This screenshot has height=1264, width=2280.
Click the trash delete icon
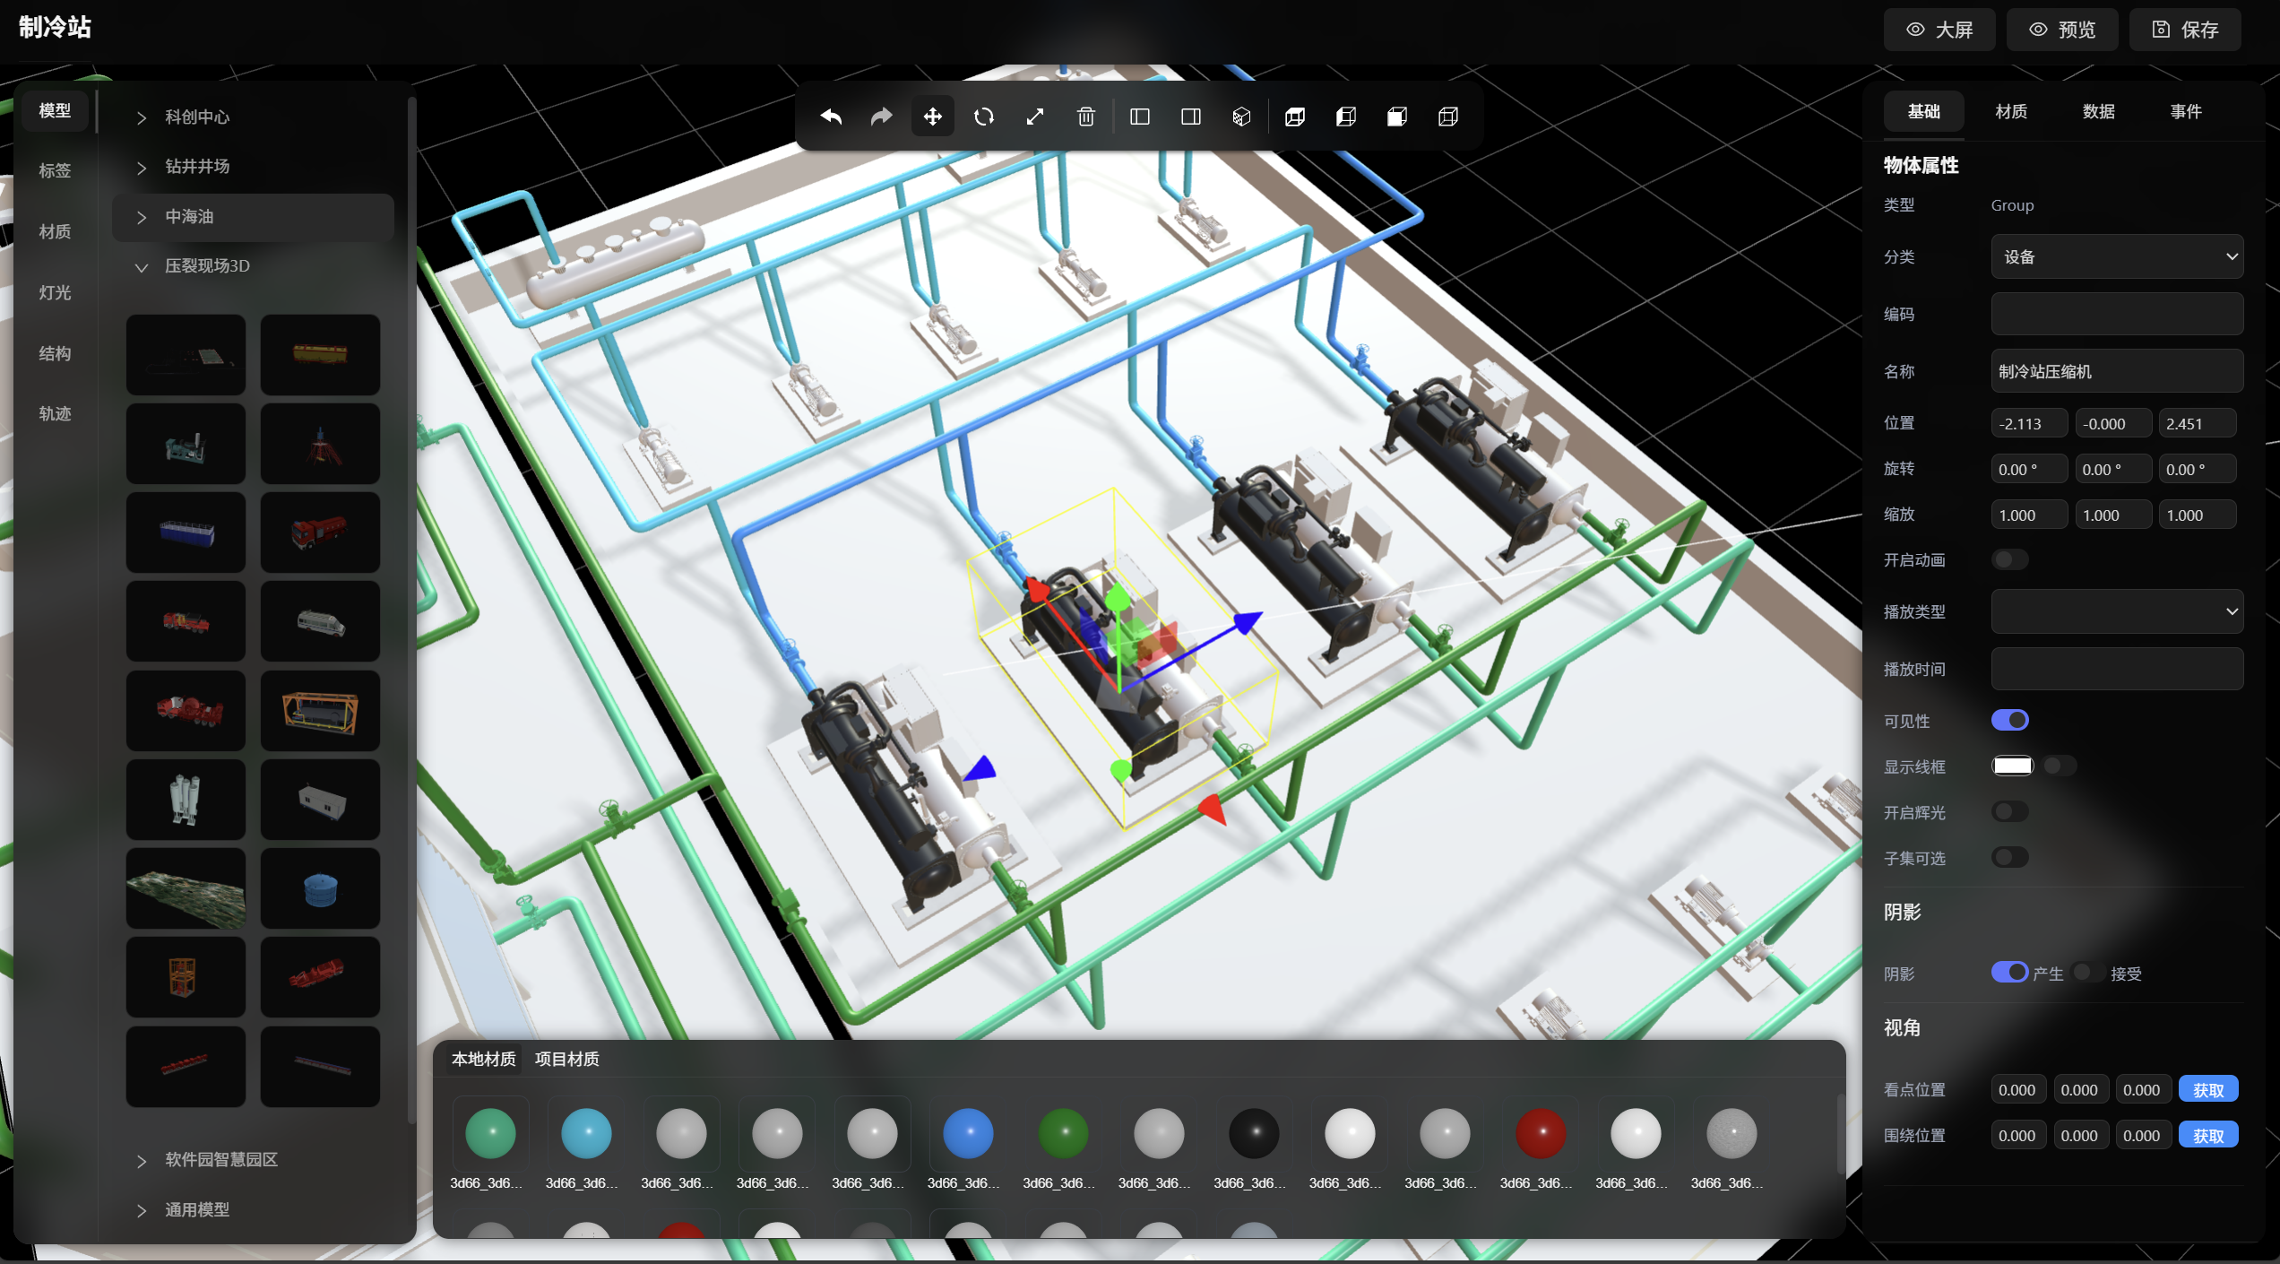[x=1085, y=117]
